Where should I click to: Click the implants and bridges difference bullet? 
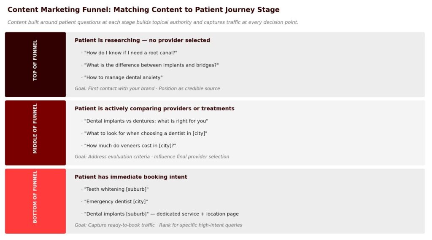click(151, 65)
